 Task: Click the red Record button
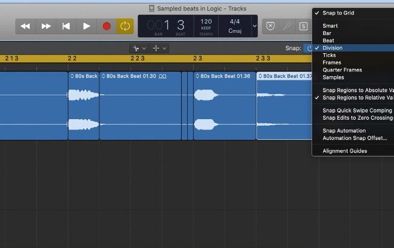pyautogui.click(x=107, y=26)
